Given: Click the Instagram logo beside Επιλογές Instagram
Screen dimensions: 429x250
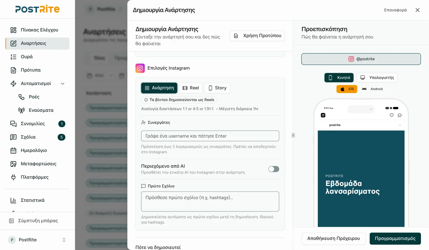Looking at the screenshot, I should tap(140, 68).
